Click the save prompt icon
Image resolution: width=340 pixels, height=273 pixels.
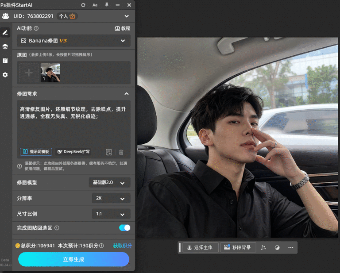pyautogui.click(x=109, y=152)
